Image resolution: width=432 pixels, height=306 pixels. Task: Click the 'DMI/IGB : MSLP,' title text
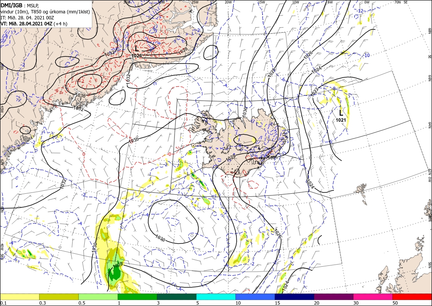(20, 5)
